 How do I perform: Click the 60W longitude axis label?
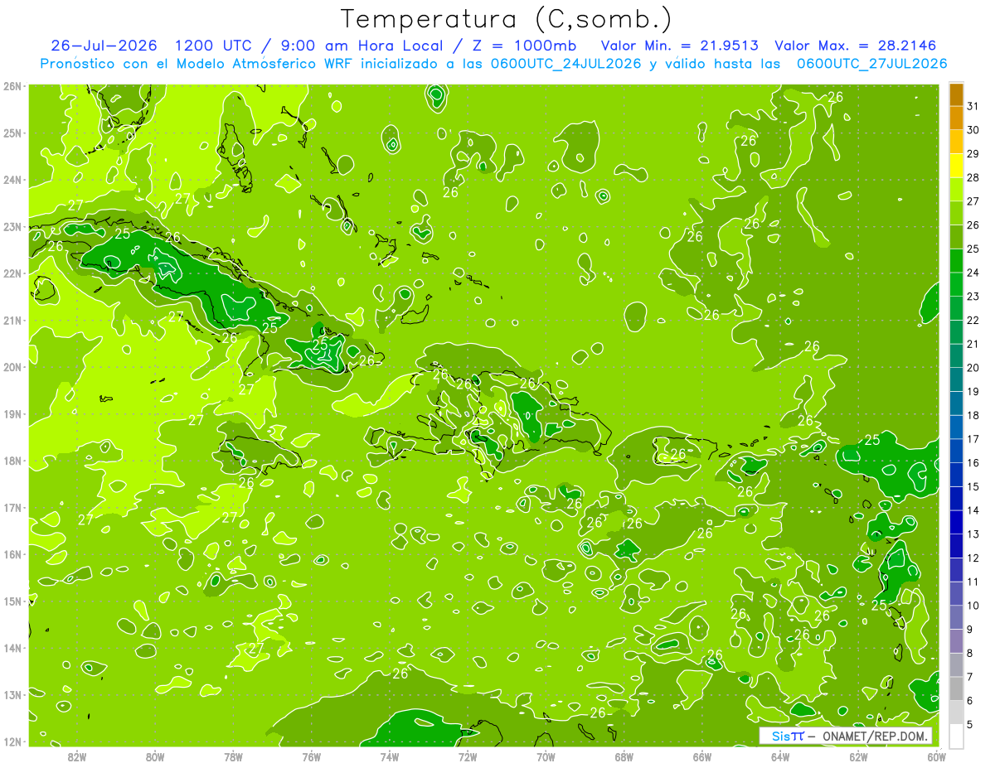(x=937, y=756)
